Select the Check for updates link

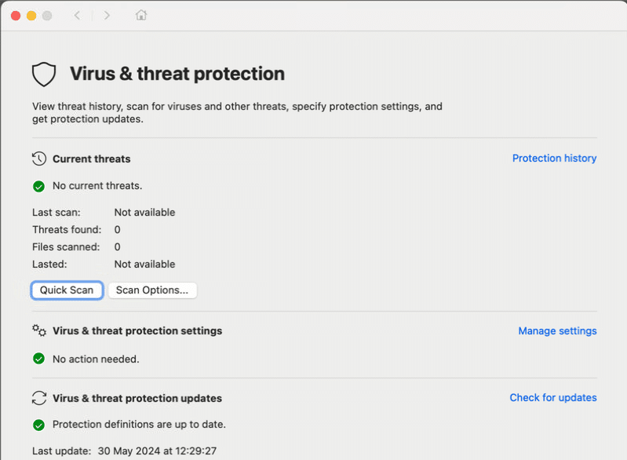coord(553,398)
